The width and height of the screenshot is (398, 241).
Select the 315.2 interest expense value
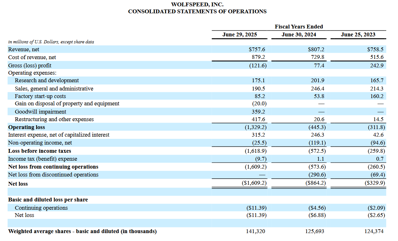click(x=258, y=135)
